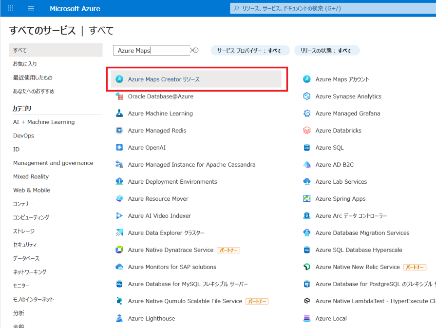This screenshot has width=436, height=328.
Task: Open the Azure Local service
Action: point(331,318)
